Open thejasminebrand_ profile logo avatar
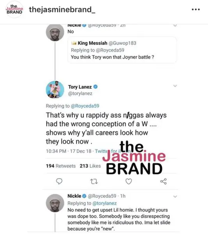Image resolution: width=208 pixels, height=234 pixels. click(14, 9)
